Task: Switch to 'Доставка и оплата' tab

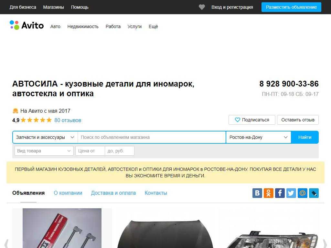Action: [113, 193]
